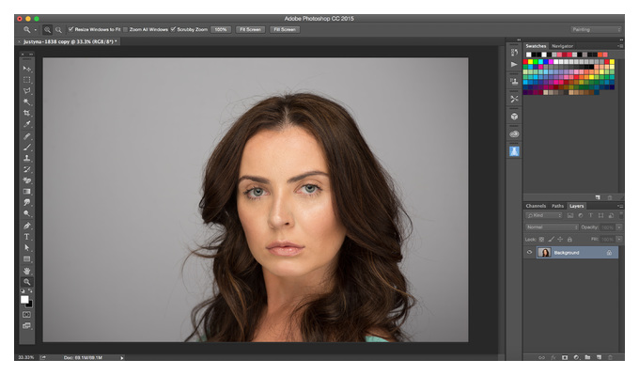Swap foreground and background colors
Screen dimensions: 639x375
pos(30,291)
